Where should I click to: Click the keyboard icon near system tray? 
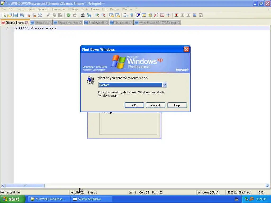tap(237, 199)
